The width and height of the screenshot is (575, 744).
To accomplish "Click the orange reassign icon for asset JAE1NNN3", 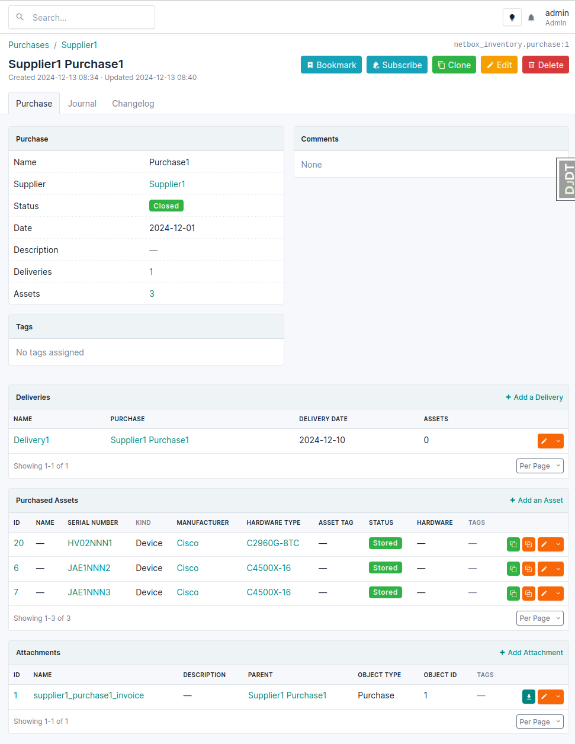I will tap(529, 593).
